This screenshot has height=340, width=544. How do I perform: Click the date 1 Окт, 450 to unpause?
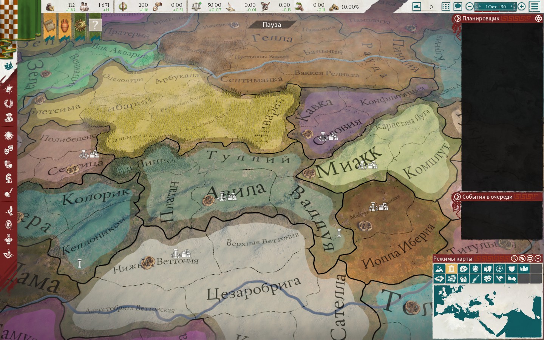(x=495, y=6)
